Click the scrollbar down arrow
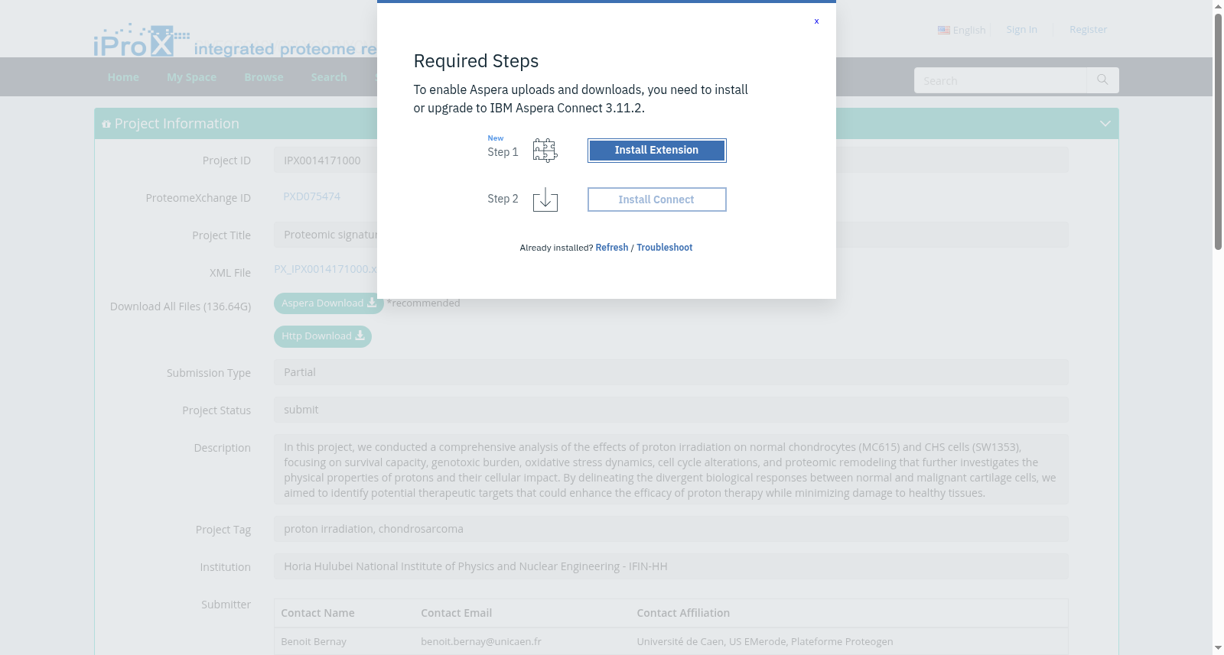 click(1218, 649)
